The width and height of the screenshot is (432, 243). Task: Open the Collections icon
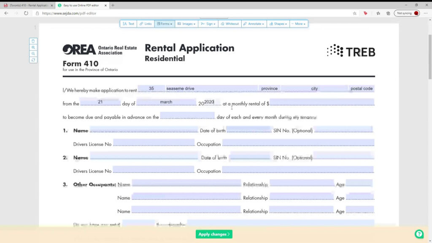pyautogui.click(x=388, y=13)
